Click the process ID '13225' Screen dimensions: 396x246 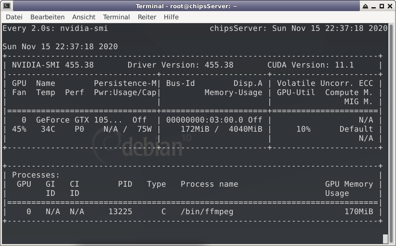[x=120, y=212]
